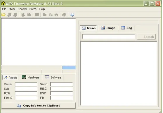Click the DSP input field
Image resolution: width=163 pixels, height=113 pixels.
tap(62, 93)
